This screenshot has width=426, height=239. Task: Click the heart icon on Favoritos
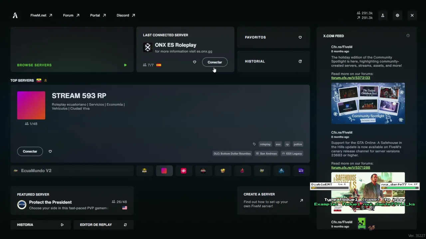coord(300,38)
